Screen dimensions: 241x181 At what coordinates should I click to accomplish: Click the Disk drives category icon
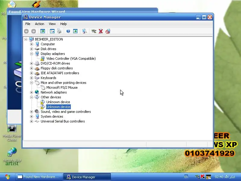[x=37, y=49]
